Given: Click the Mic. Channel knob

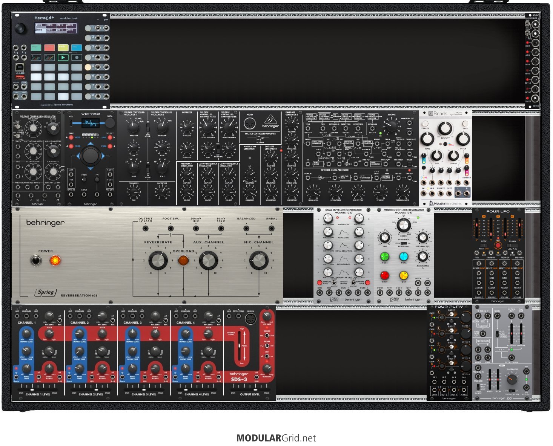Looking at the screenshot, I should point(259,261).
